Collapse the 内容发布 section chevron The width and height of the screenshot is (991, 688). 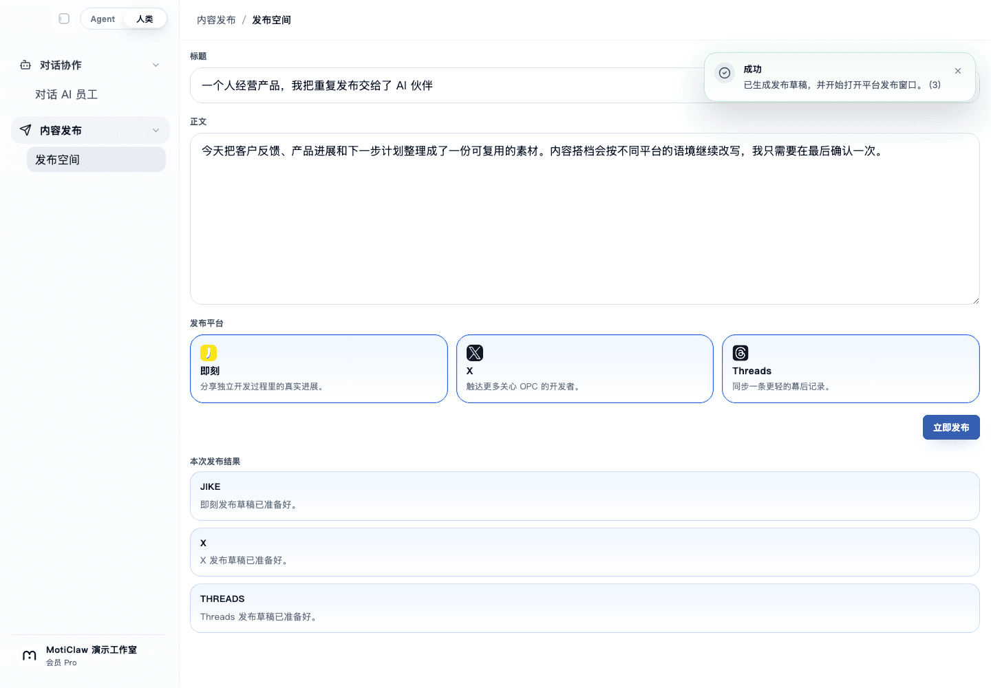click(156, 131)
